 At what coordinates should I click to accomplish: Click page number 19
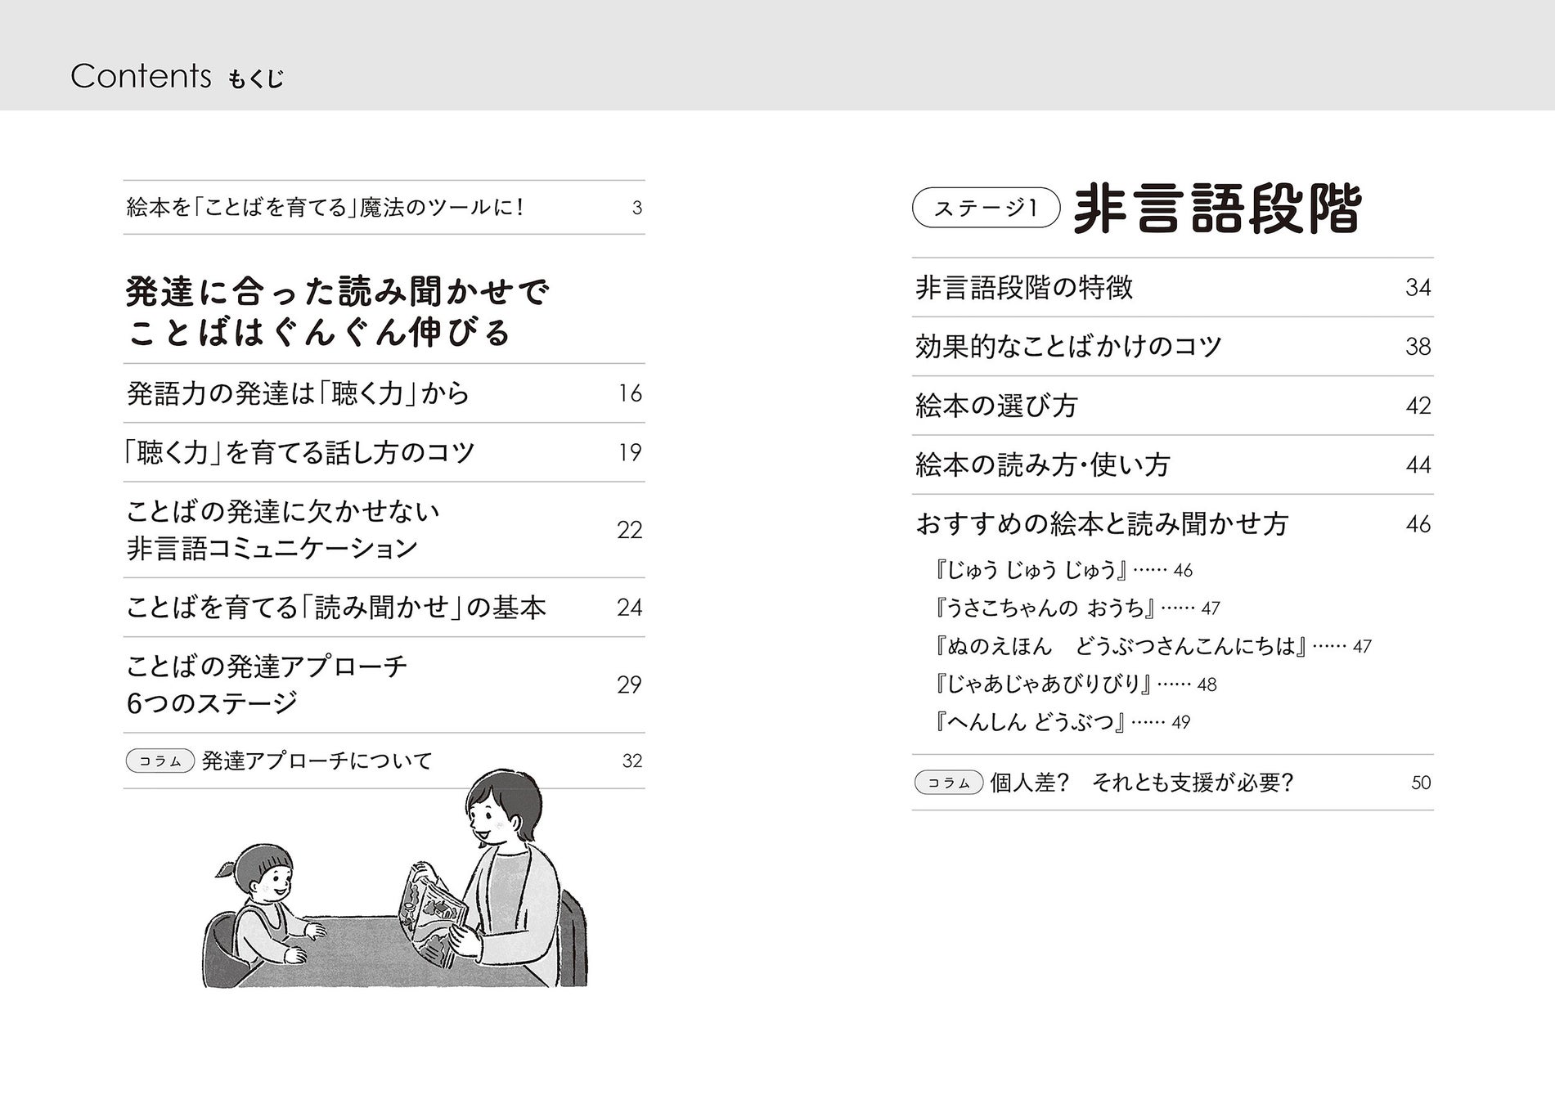(630, 453)
